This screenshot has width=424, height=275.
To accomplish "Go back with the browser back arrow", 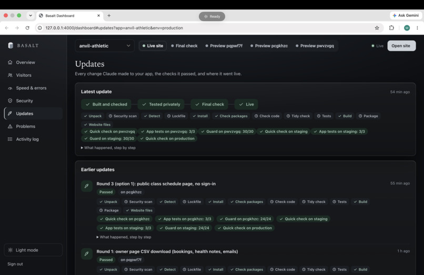I will point(7,28).
